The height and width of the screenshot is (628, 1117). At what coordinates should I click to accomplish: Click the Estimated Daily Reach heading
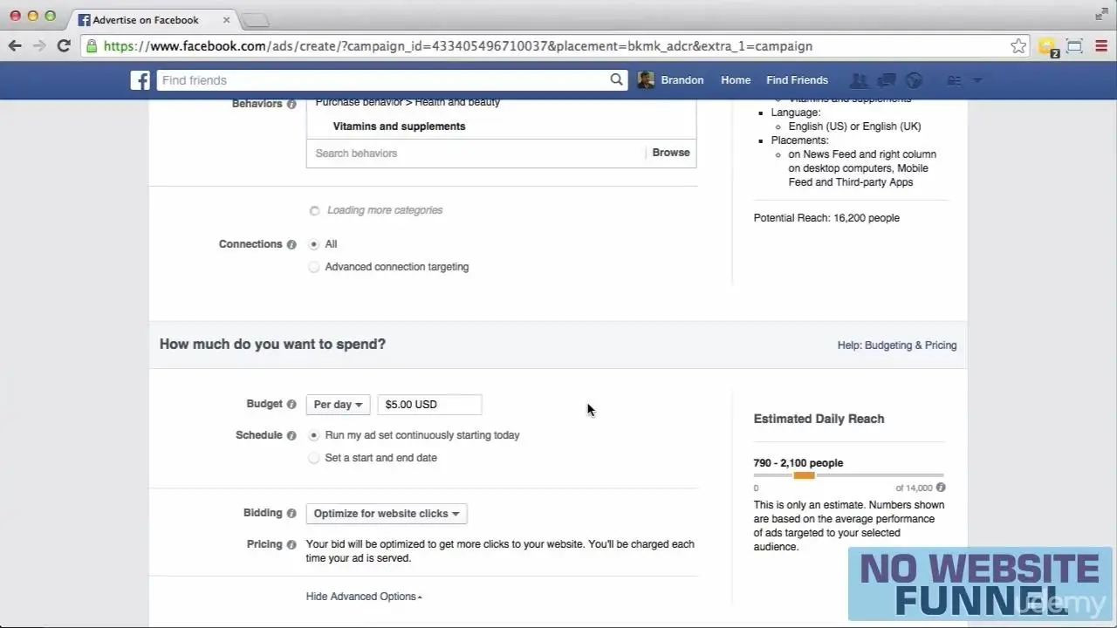tap(819, 419)
